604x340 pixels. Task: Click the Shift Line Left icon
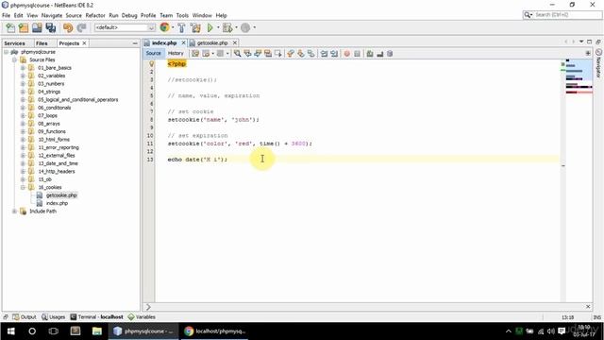pos(324,54)
